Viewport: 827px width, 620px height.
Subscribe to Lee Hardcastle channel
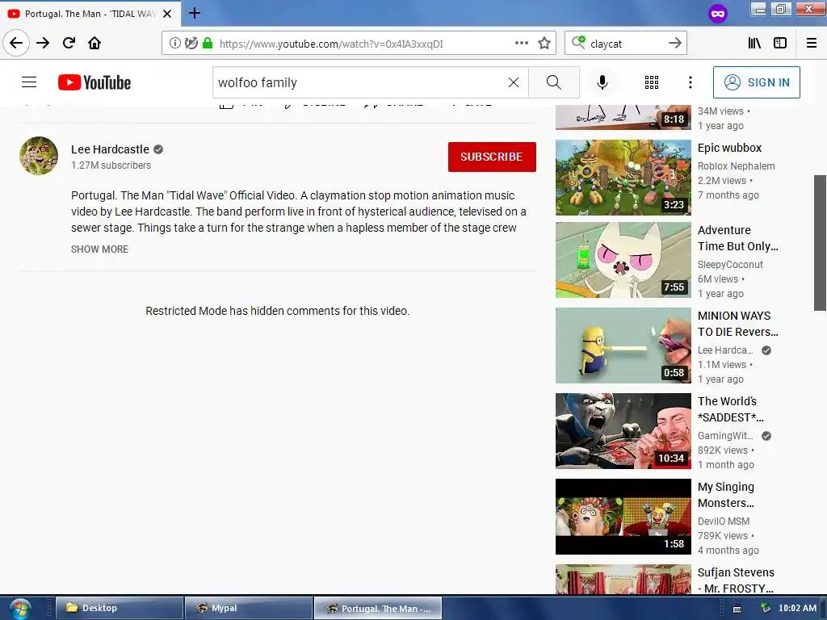pos(492,157)
